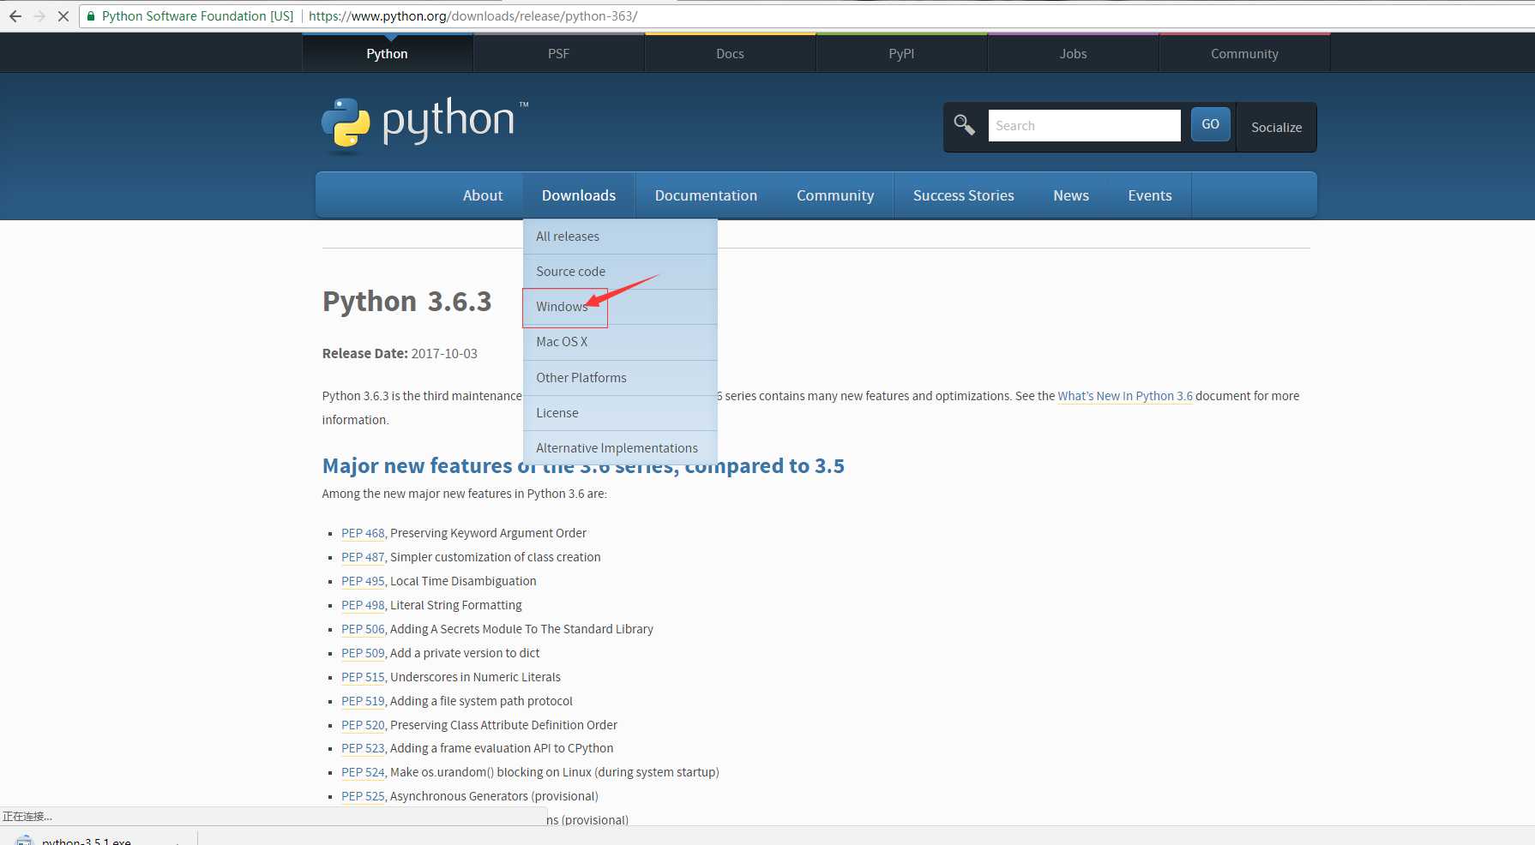This screenshot has height=845, width=1535.
Task: Click the Python Software Foundation [US] certificate label
Action: pyautogui.click(x=197, y=16)
